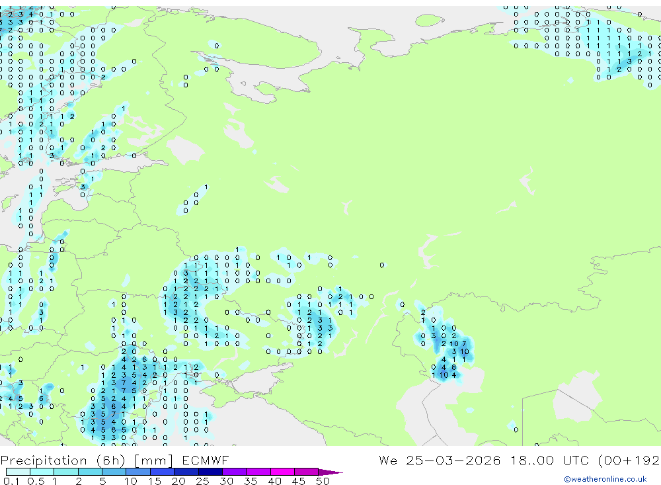The width and height of the screenshot is (661, 485).
Task: Click the 2–5 mm legend color box
Action: [90, 472]
